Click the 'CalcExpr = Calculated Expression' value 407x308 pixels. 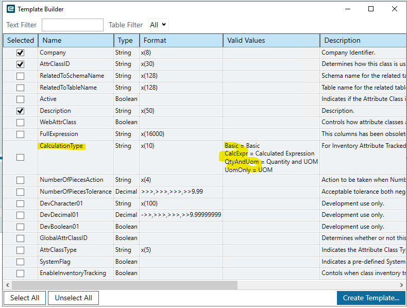pyautogui.click(x=269, y=153)
